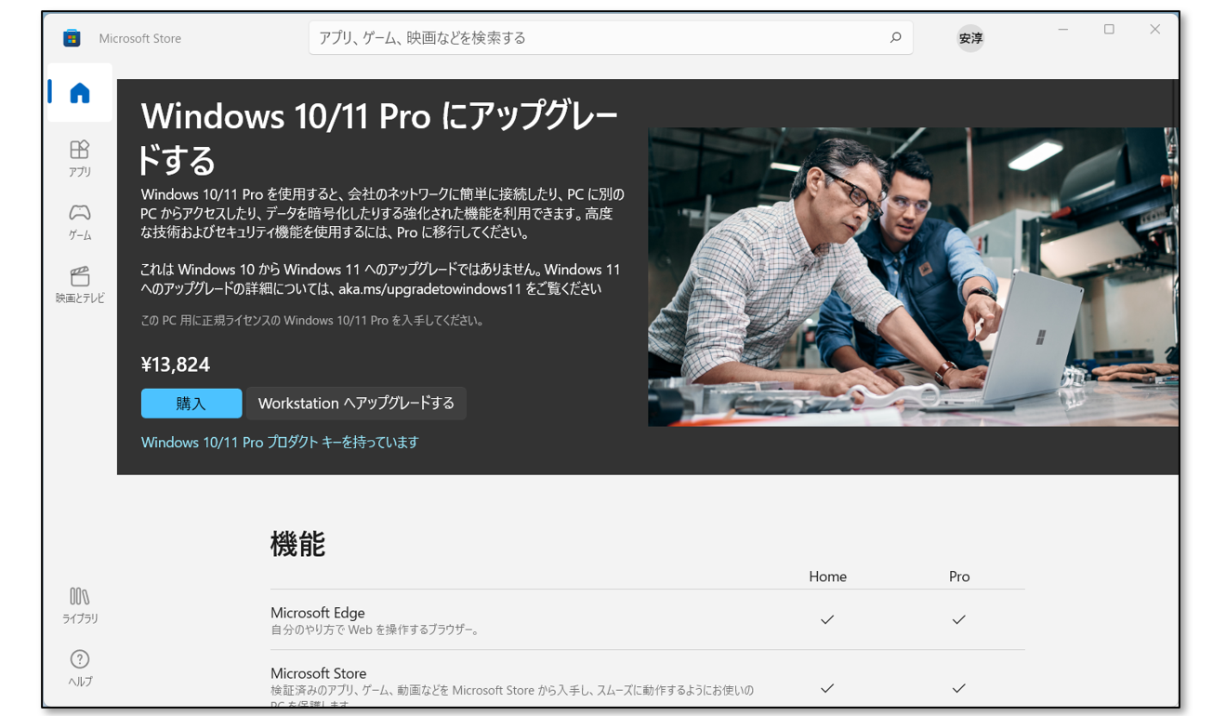
Task: Open the 安淳 user account menu
Action: pos(970,38)
